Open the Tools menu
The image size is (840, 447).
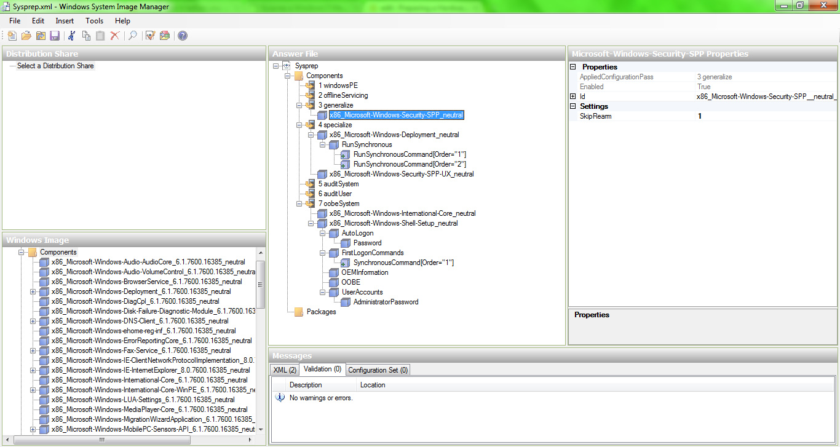click(95, 21)
